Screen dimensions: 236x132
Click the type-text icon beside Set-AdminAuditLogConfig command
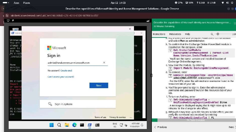coord(170,100)
